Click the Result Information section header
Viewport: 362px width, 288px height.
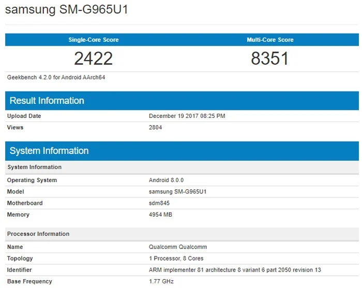coord(182,101)
